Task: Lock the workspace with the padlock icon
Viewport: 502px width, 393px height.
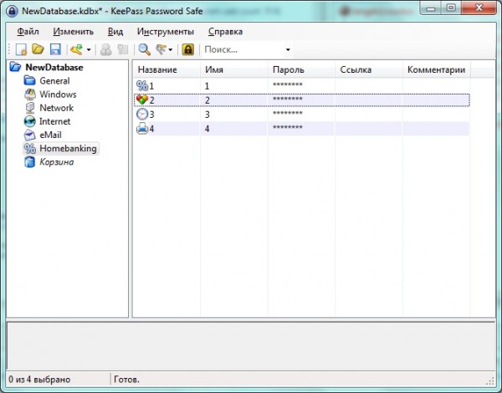Action: pos(188,49)
